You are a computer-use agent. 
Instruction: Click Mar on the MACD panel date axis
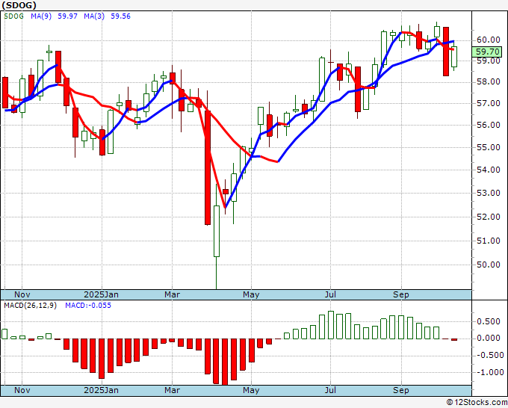click(172, 390)
